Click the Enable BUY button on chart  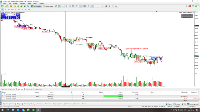(x=187, y=15)
